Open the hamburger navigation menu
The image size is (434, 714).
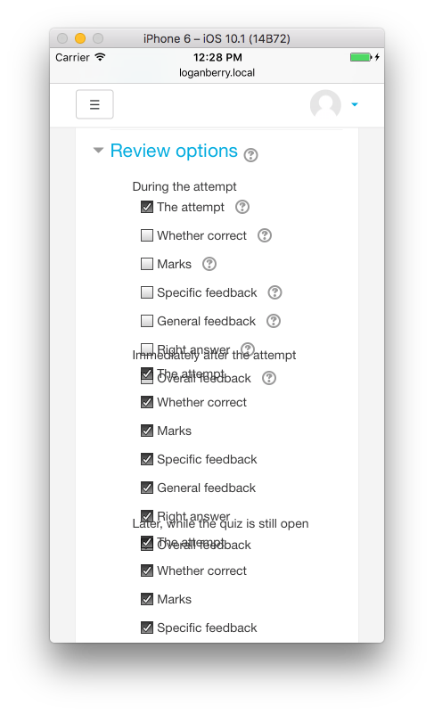pyautogui.click(x=94, y=104)
